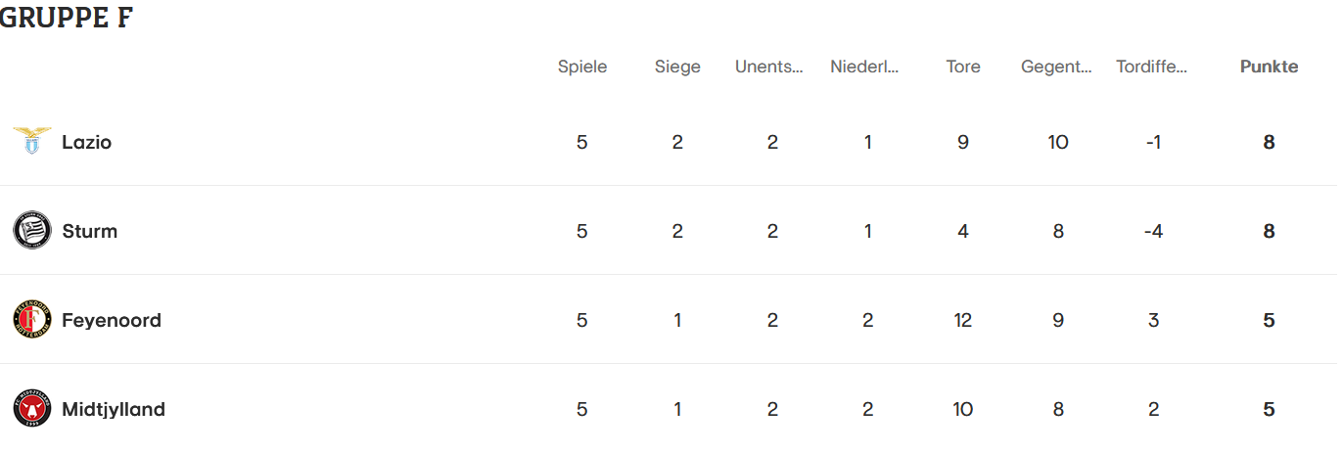Open the Feyenoord team link
Screen dimensions: 1343x453
(112, 320)
